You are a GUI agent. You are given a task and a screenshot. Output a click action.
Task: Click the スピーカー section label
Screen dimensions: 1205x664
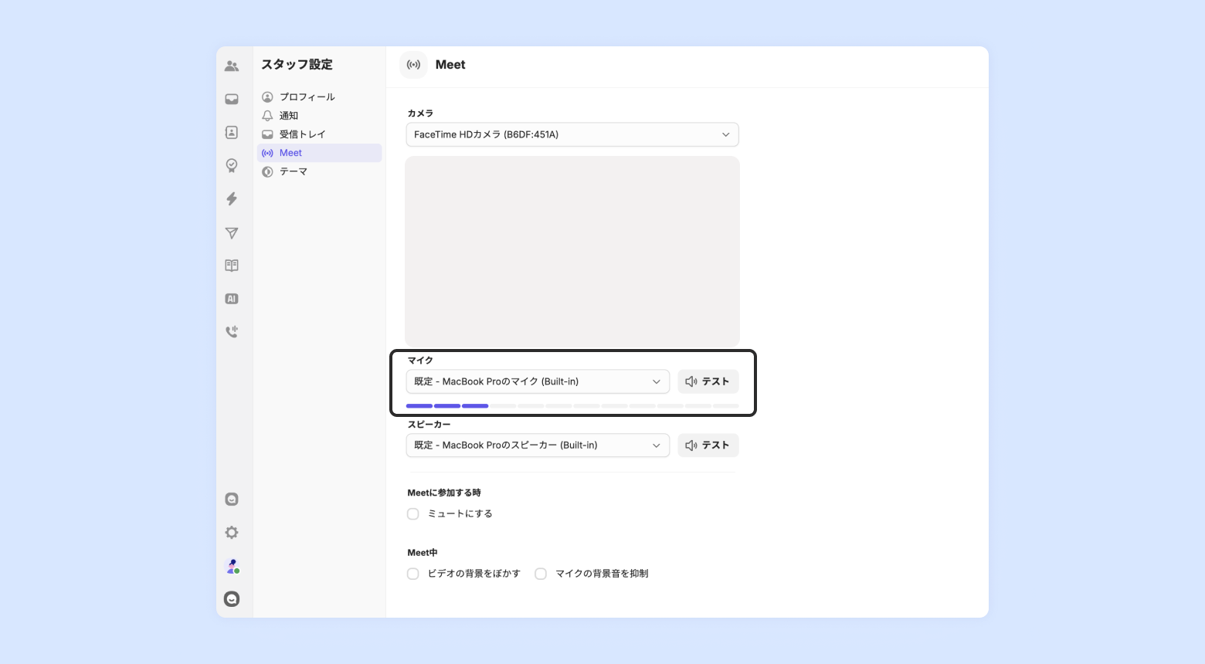click(429, 425)
